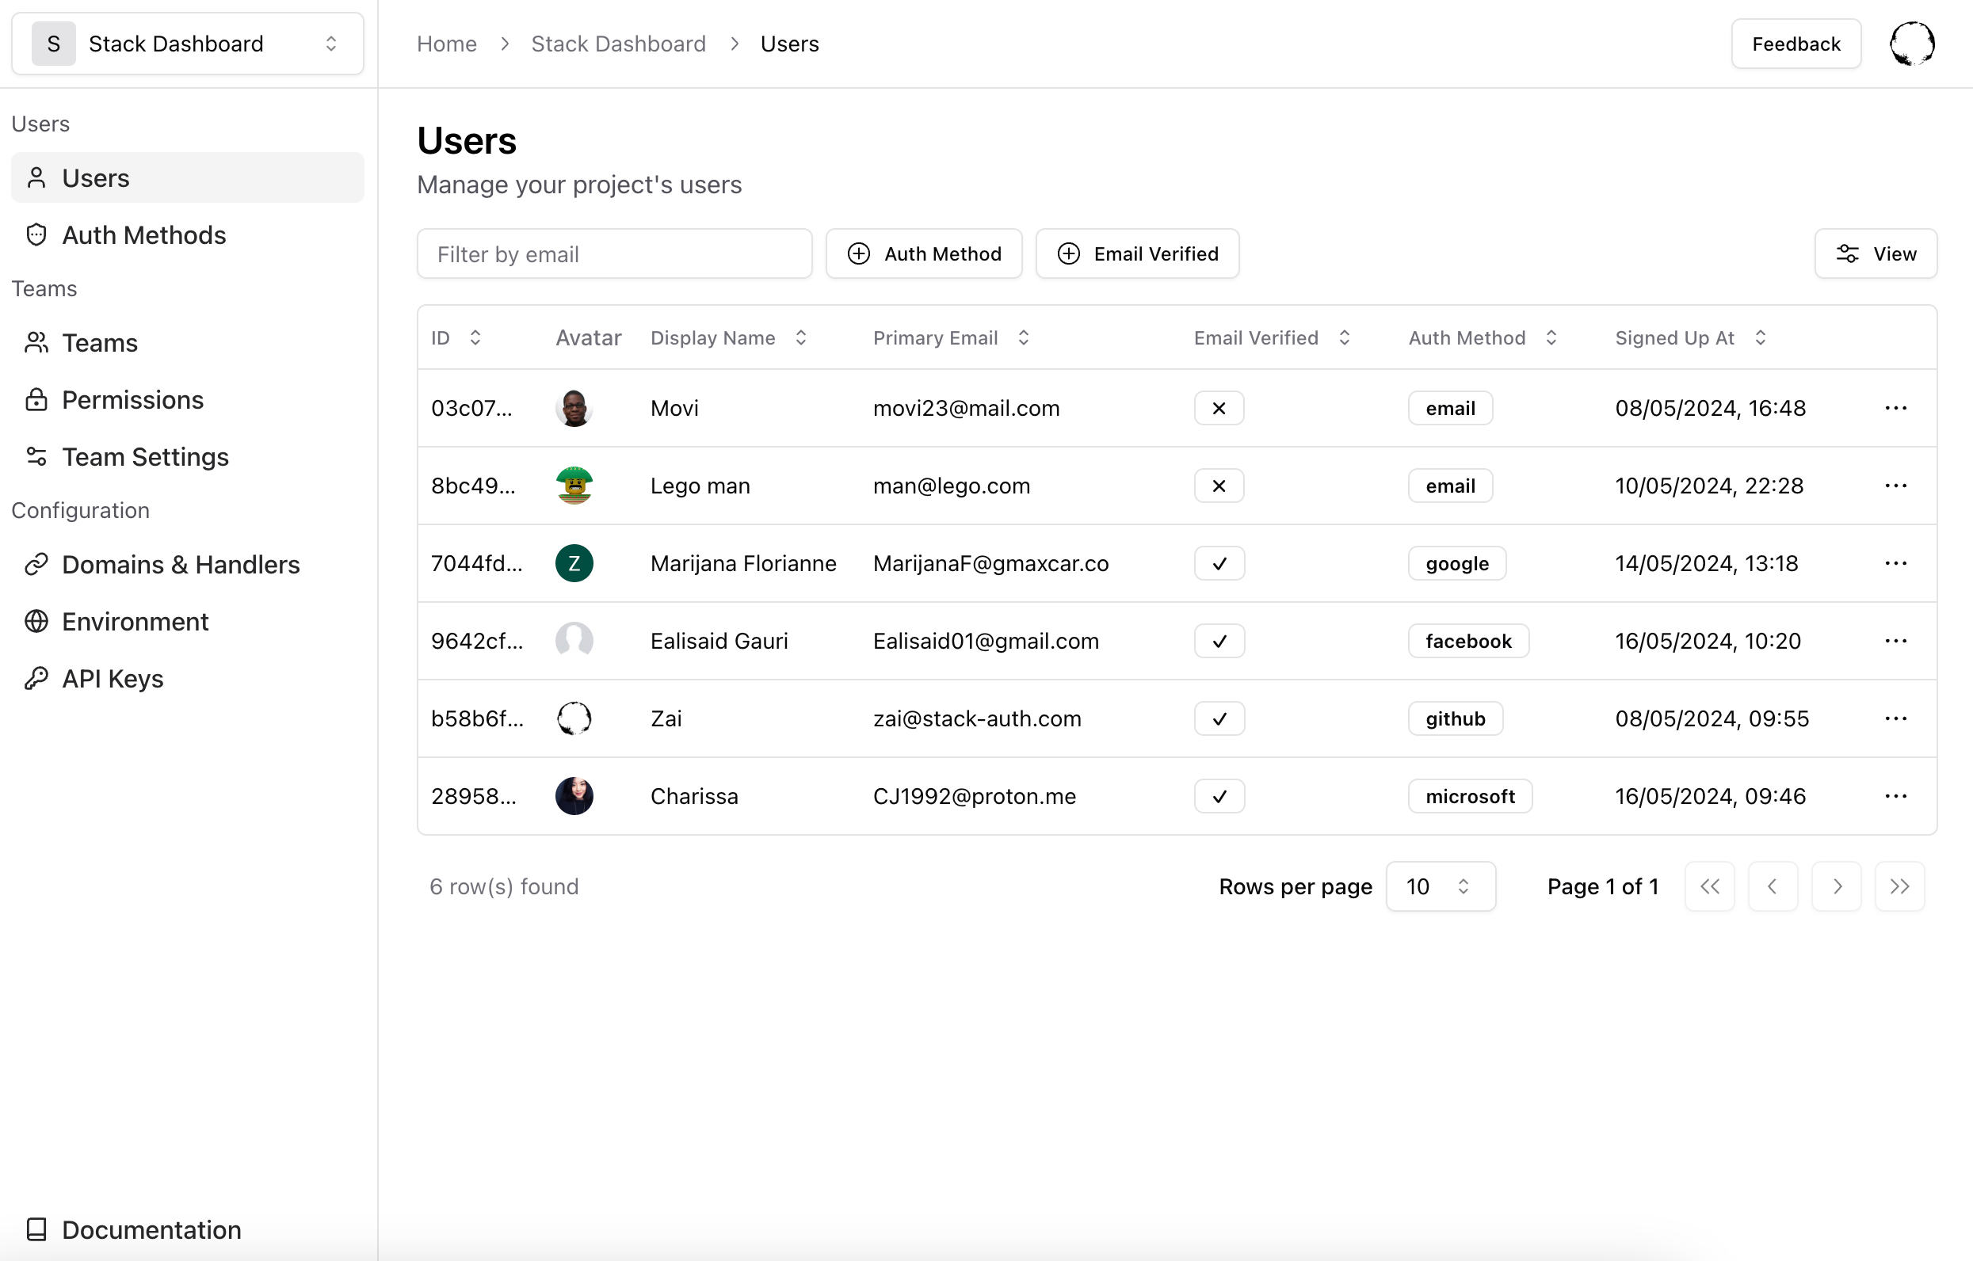1973x1261 pixels.
Task: Click the Team Settings sidebar icon
Action: pos(37,455)
